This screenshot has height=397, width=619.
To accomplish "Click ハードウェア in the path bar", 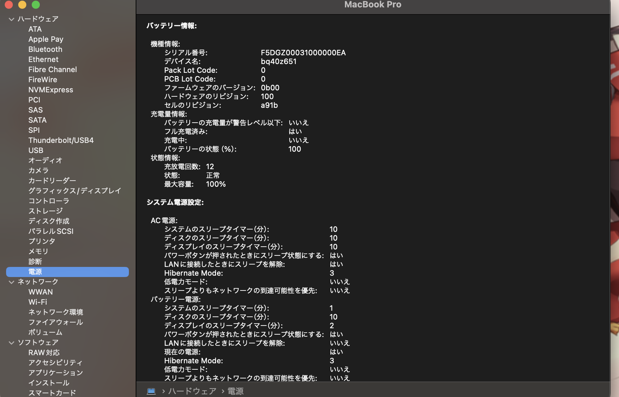I will pyautogui.click(x=192, y=391).
